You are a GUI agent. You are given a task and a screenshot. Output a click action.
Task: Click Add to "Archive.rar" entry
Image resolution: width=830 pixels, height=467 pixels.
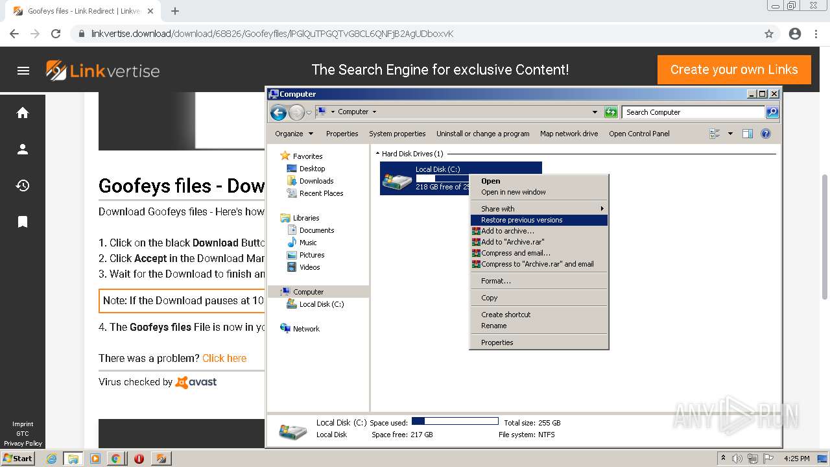[539, 242]
